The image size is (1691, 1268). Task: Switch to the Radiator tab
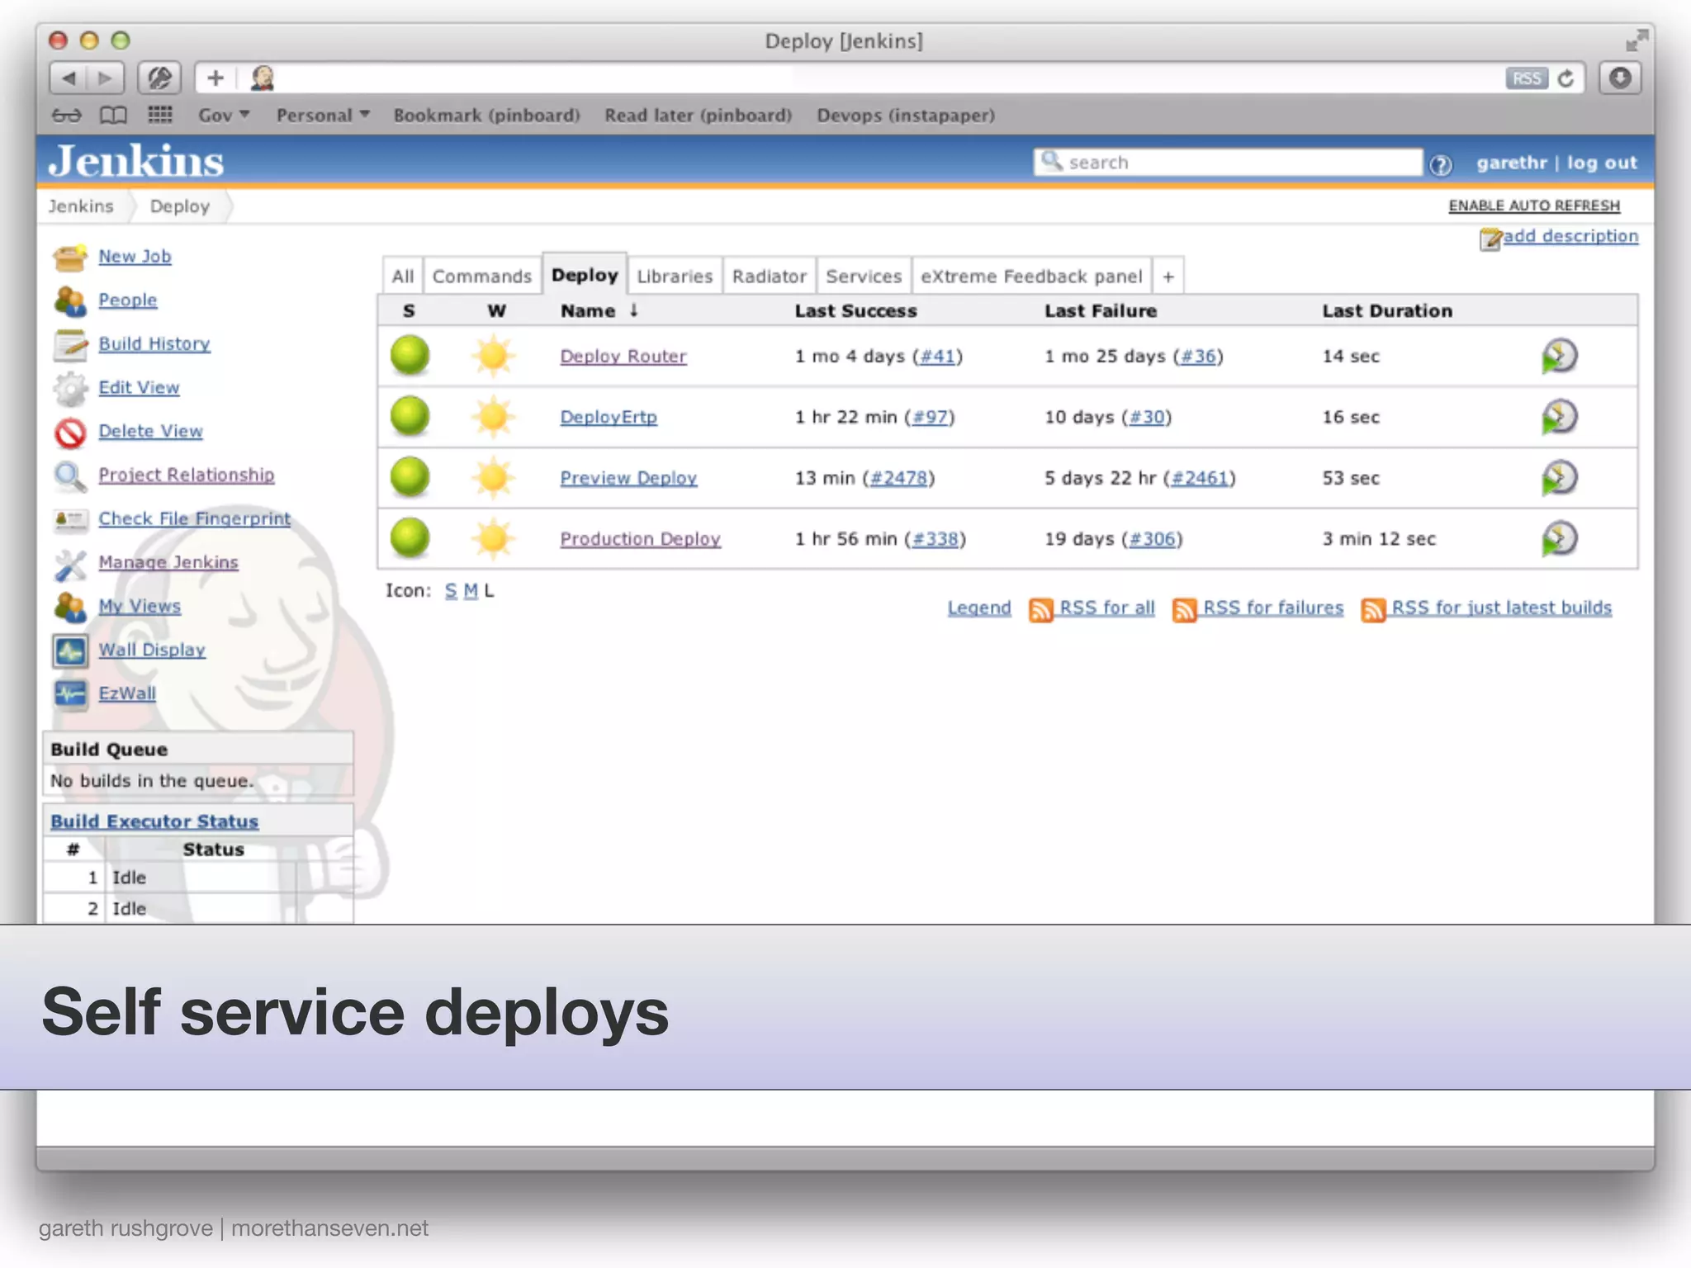tap(769, 277)
